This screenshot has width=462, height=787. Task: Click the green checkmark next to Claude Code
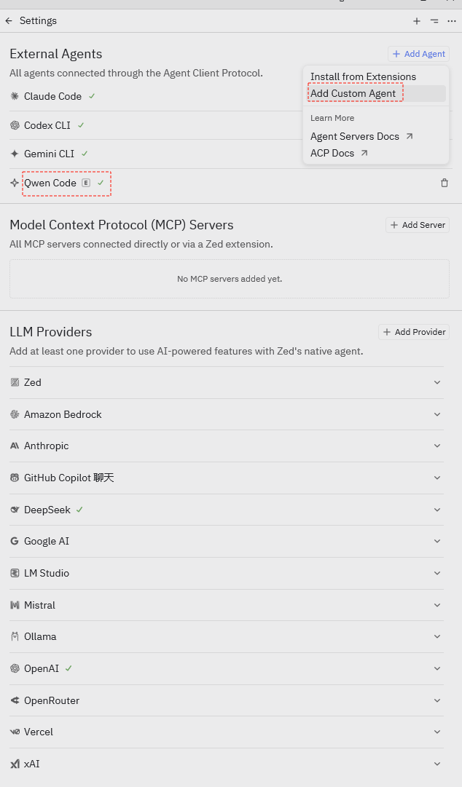(x=92, y=96)
